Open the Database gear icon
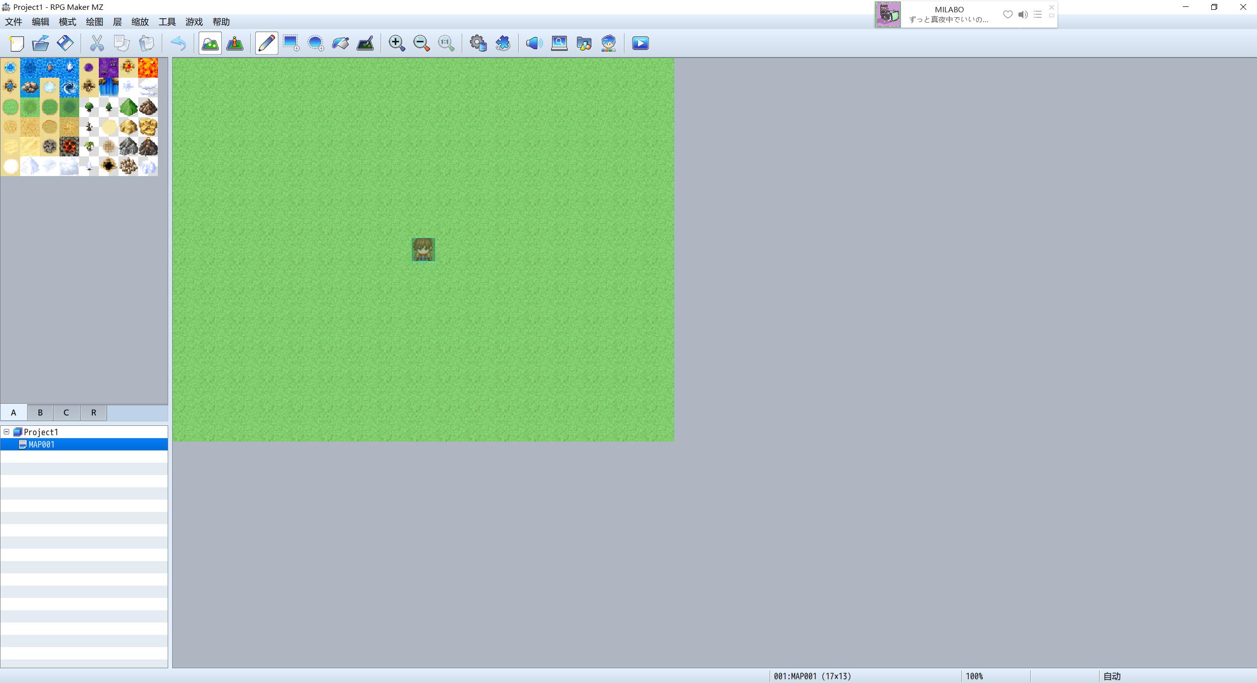Screen dimensions: 1257x683 (478, 43)
